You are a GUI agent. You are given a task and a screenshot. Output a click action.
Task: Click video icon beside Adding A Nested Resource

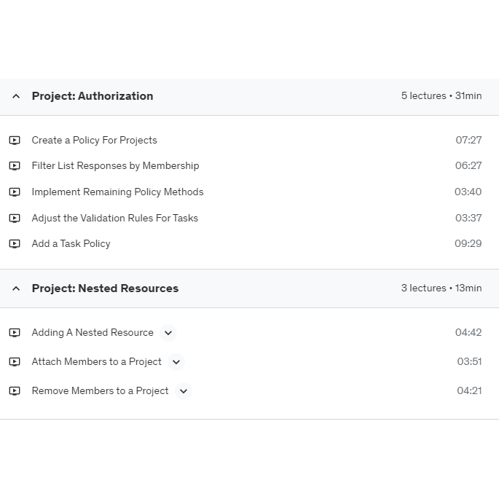(x=15, y=333)
